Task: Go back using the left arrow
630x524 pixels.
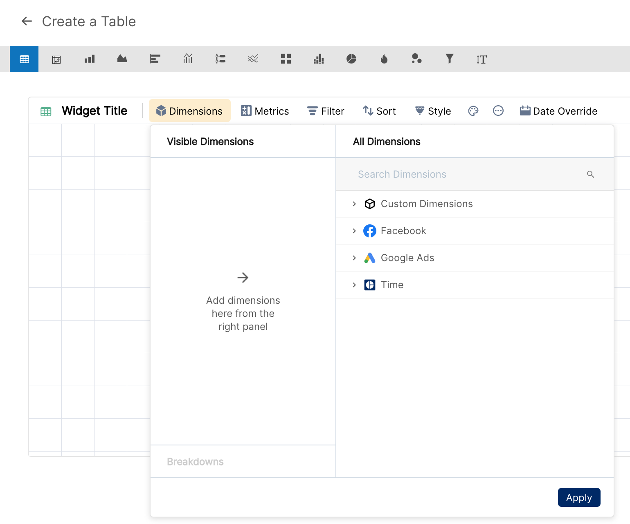Action: pyautogui.click(x=27, y=21)
